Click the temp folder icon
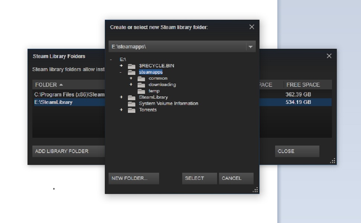 tap(141, 91)
